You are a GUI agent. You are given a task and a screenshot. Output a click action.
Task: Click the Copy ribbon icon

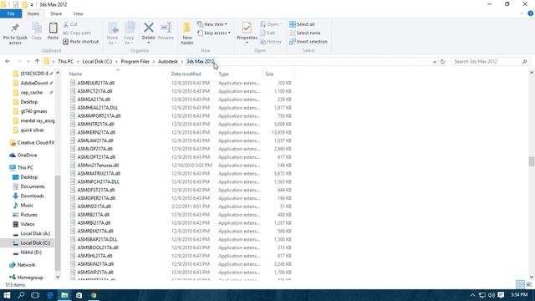[37, 28]
